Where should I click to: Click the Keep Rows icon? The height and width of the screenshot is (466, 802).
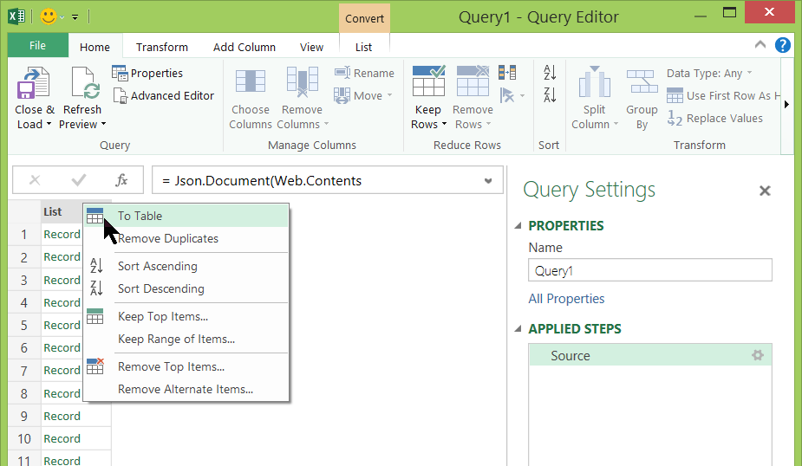click(x=428, y=82)
